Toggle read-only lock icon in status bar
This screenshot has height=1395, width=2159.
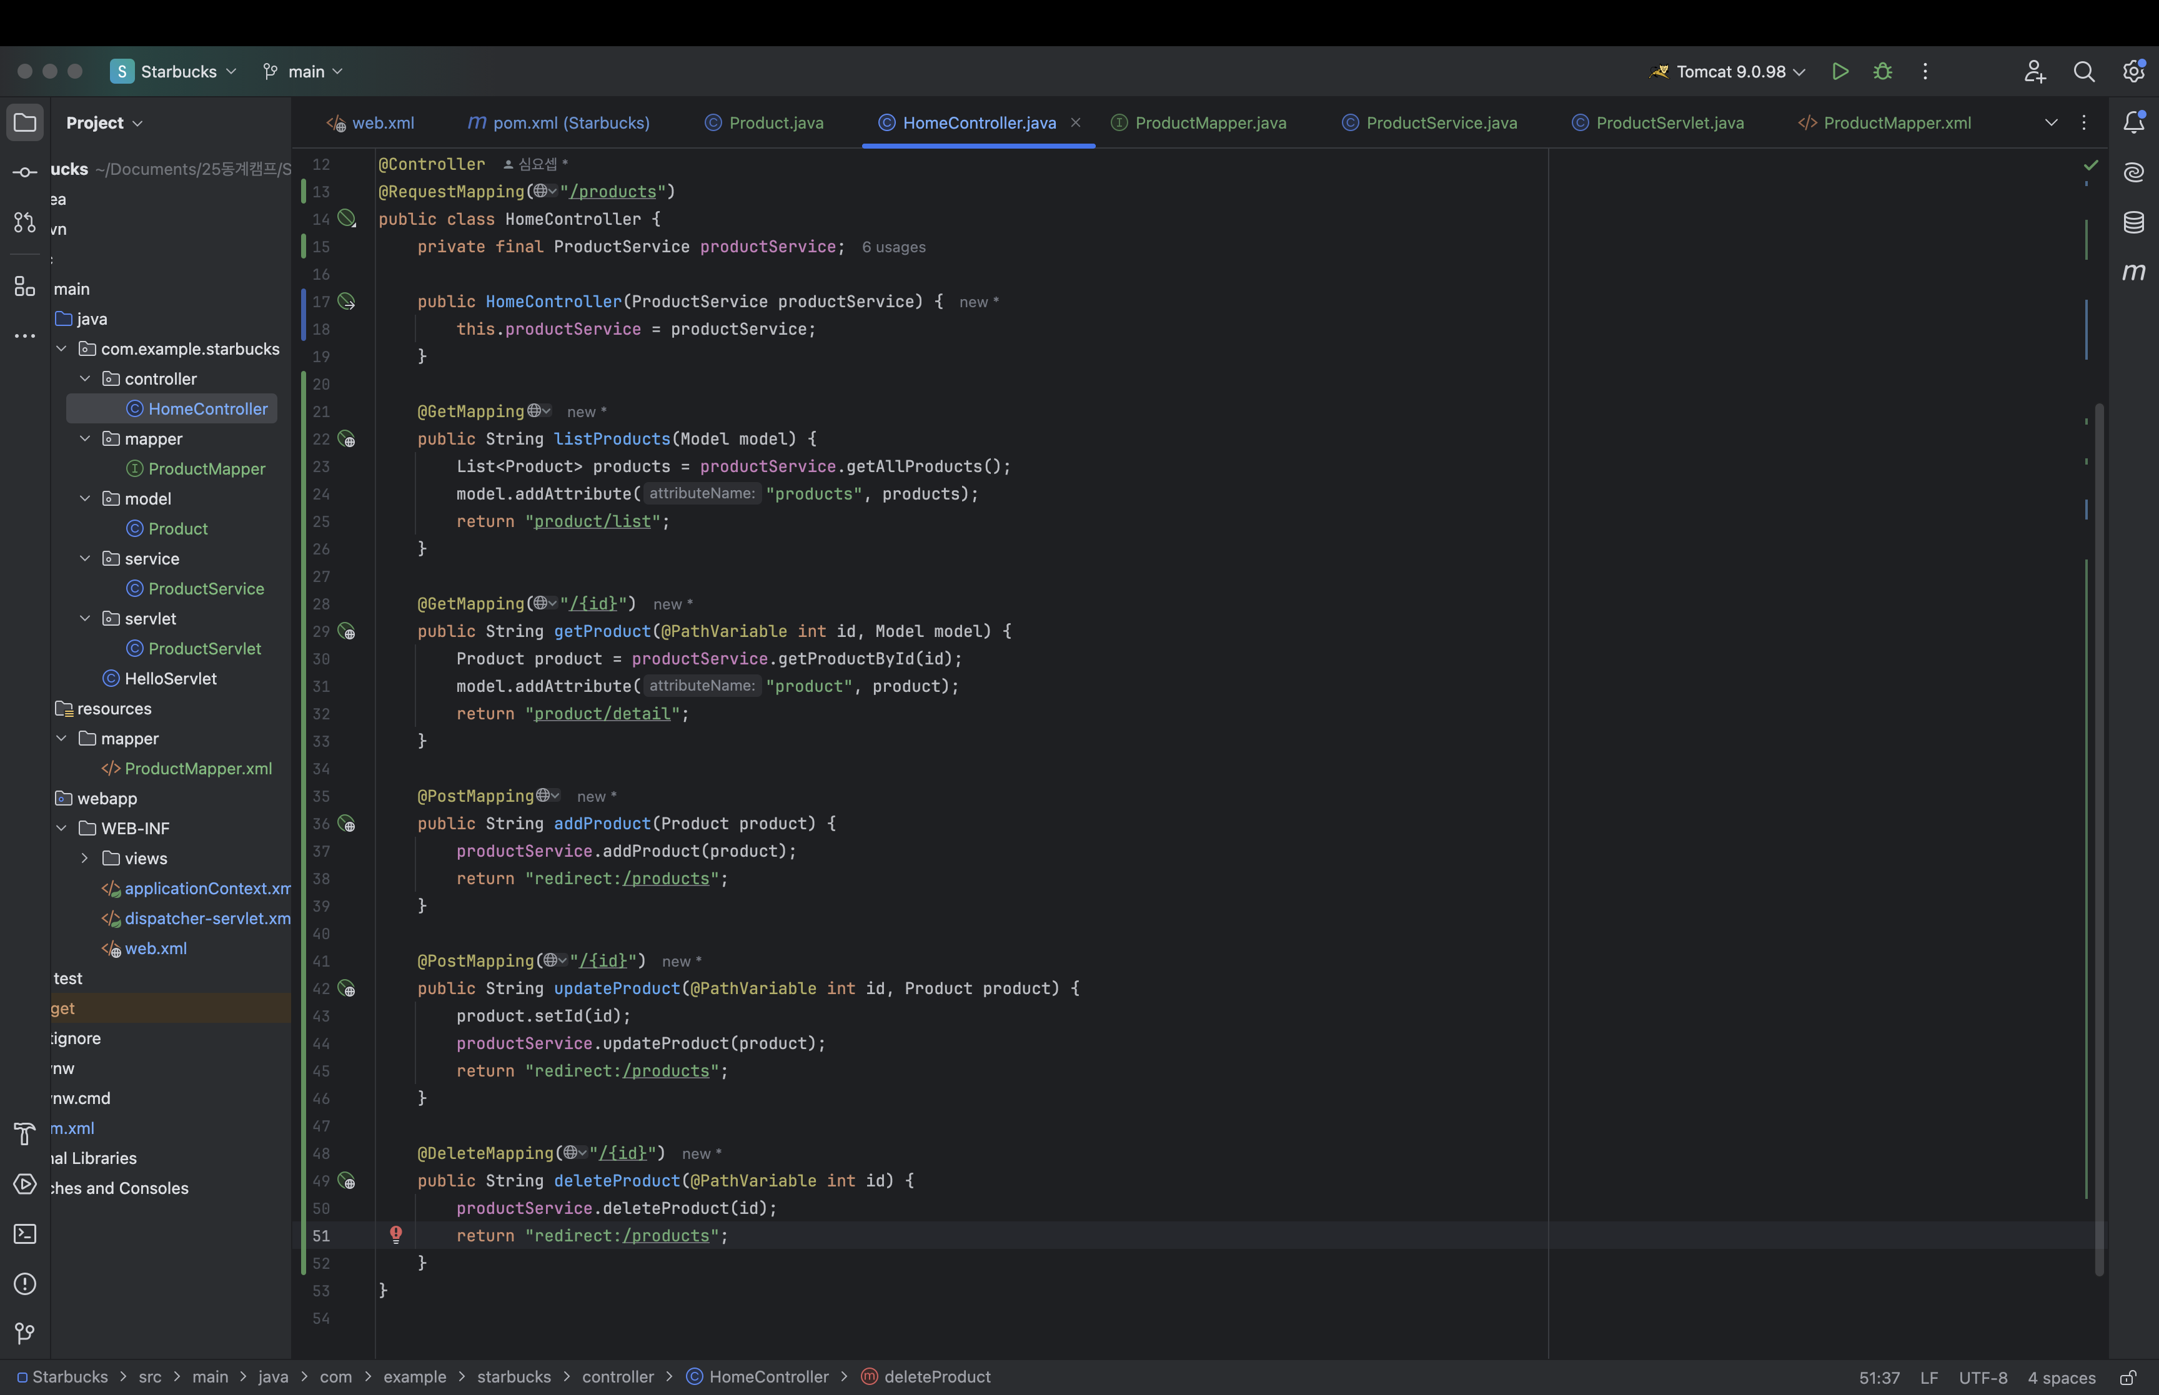pos(2128,1377)
